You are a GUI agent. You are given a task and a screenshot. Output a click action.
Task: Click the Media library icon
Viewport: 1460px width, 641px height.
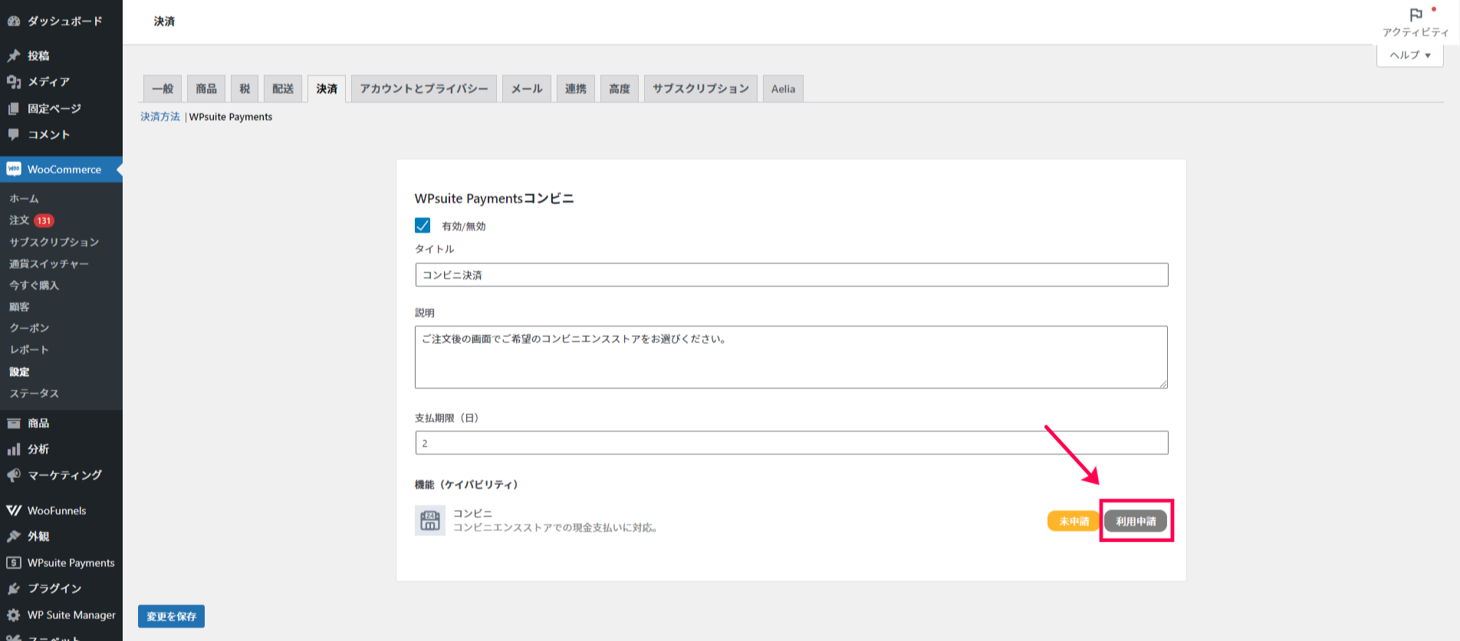[14, 81]
